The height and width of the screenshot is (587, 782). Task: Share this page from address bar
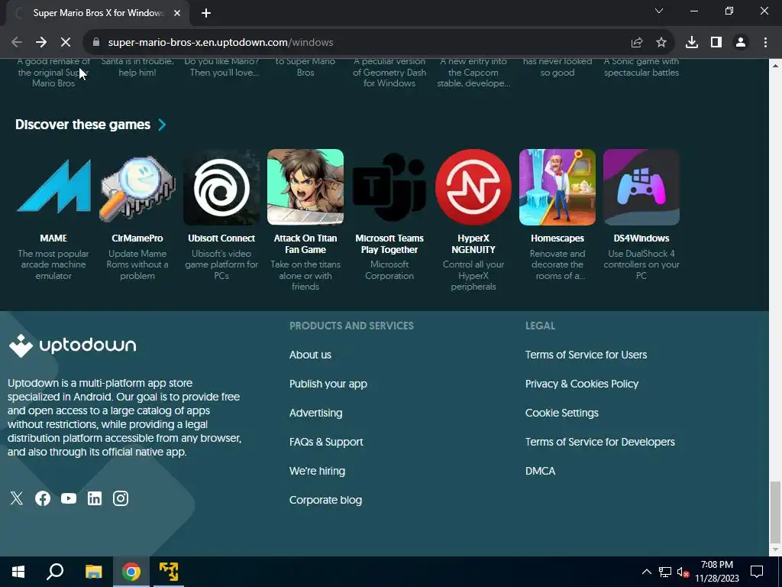click(637, 43)
